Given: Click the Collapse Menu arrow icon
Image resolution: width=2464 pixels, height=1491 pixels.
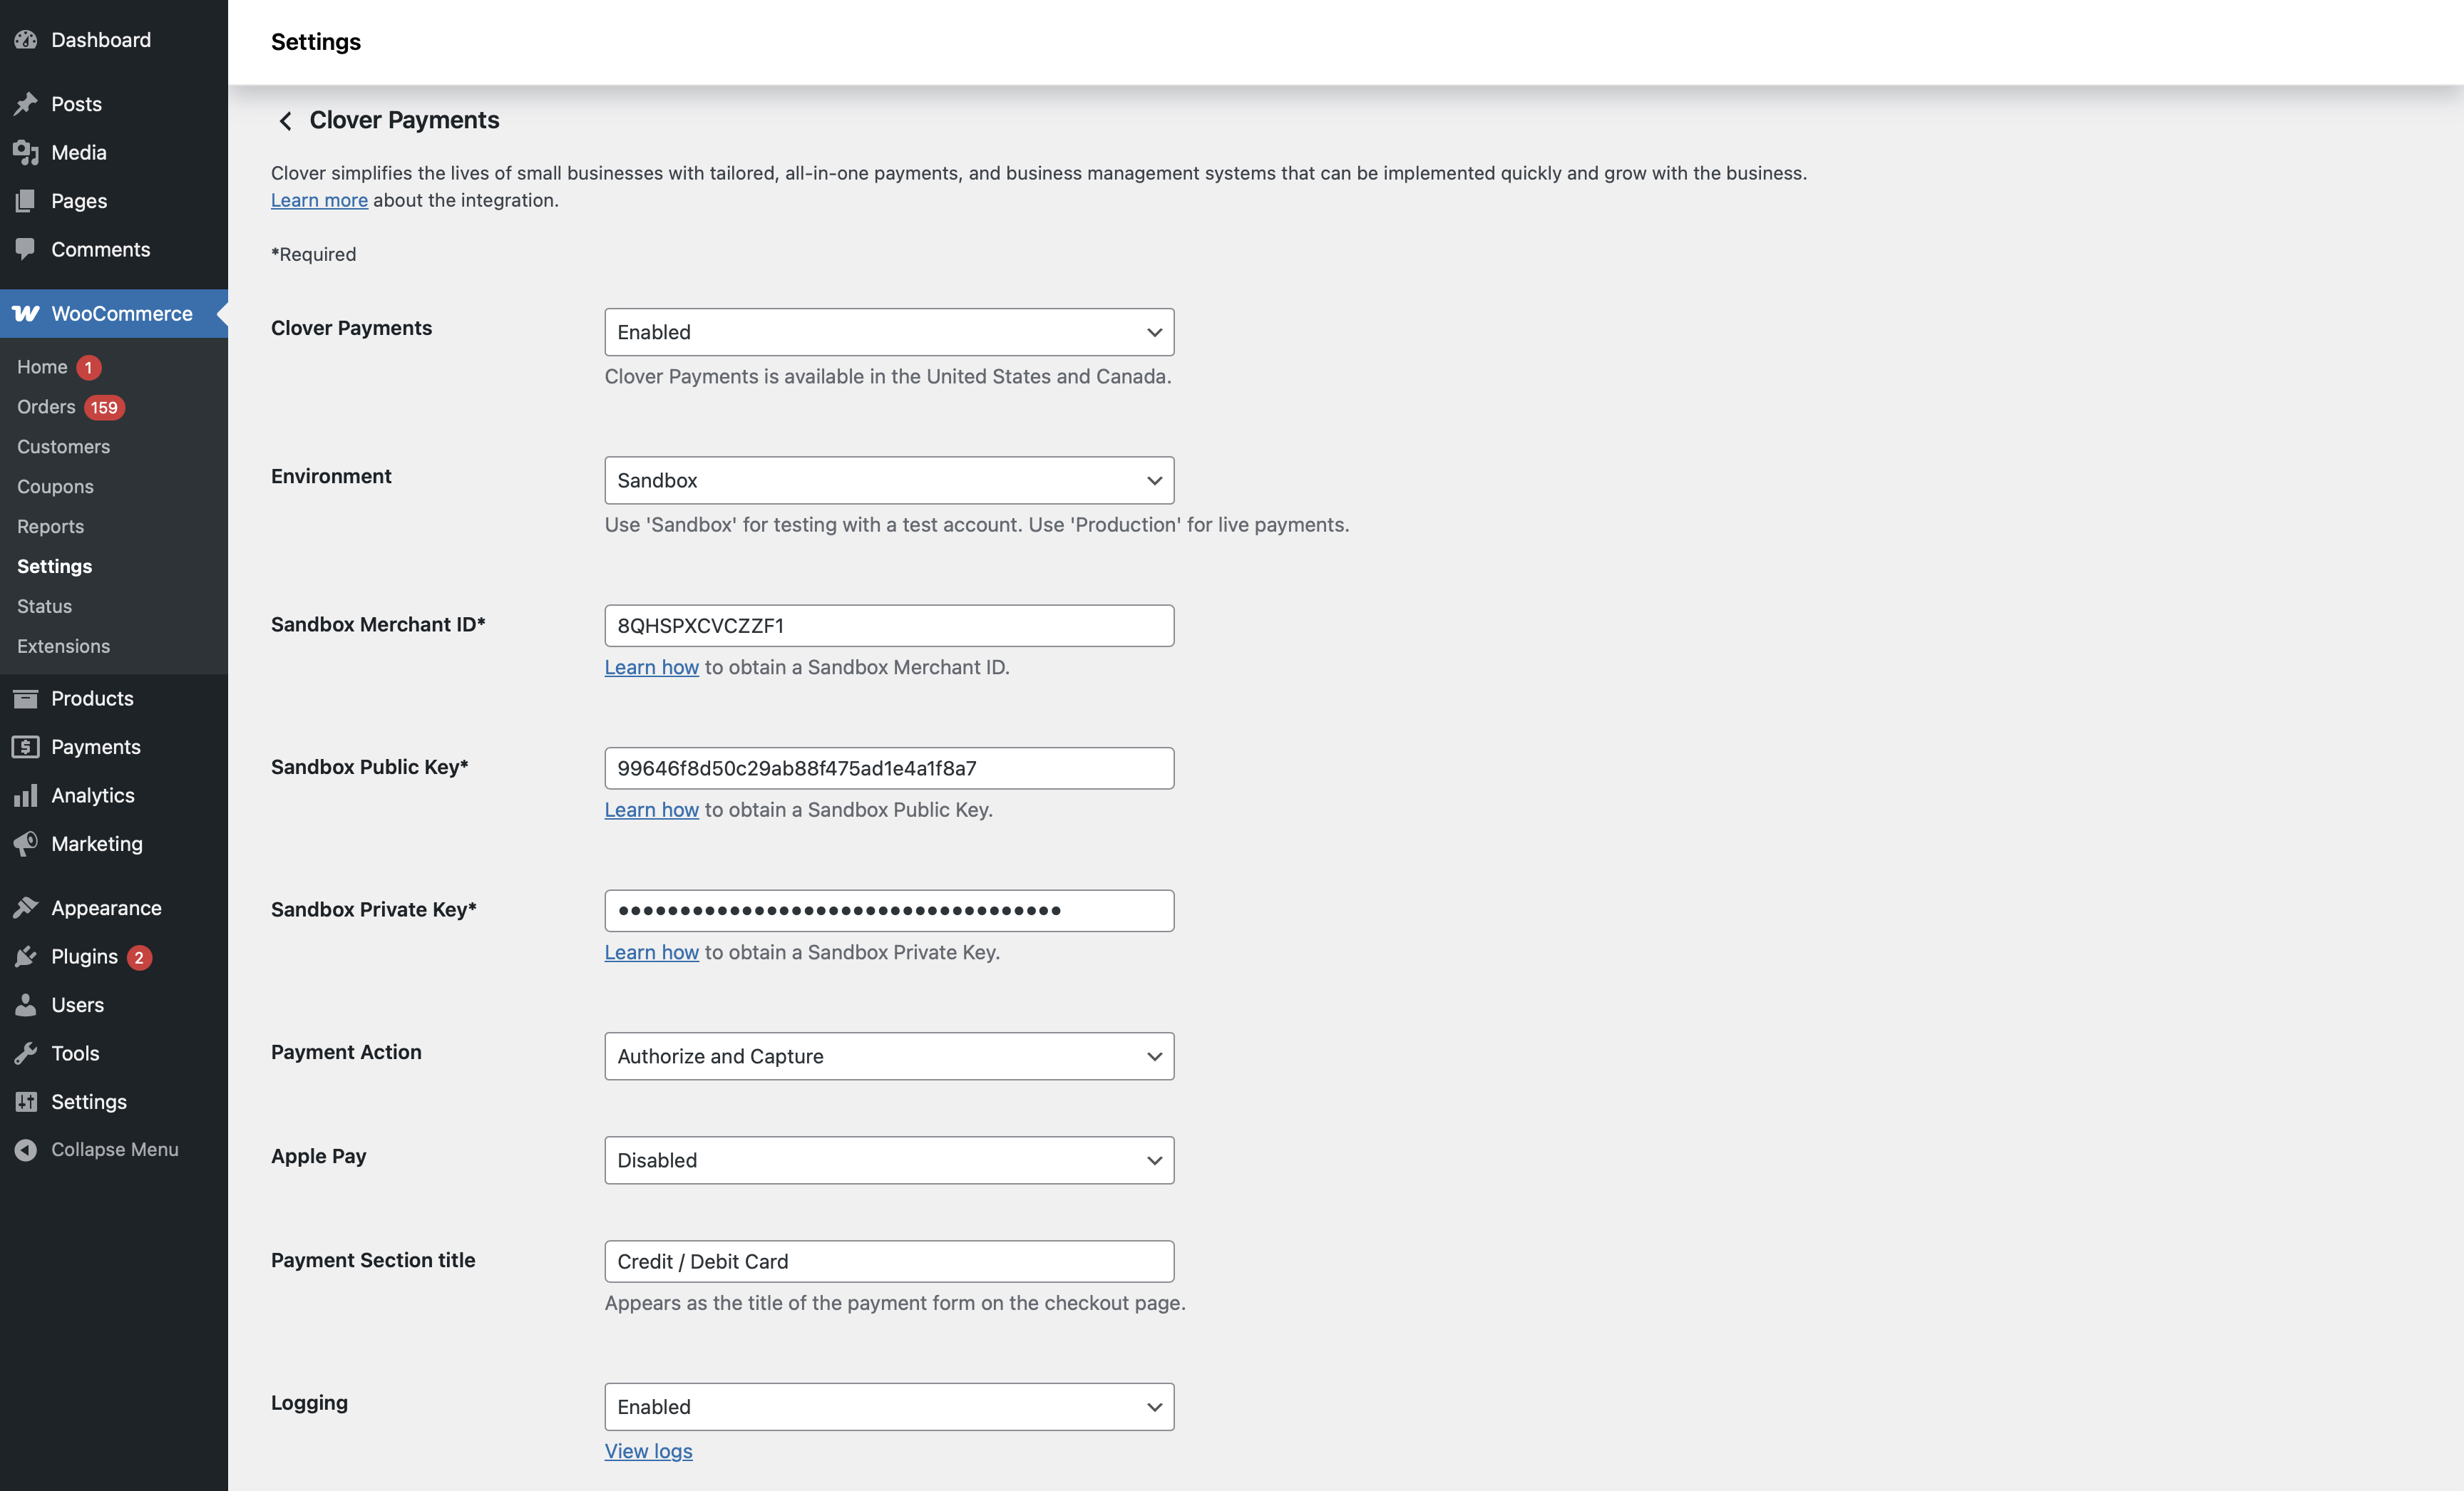Looking at the screenshot, I should point(26,1149).
